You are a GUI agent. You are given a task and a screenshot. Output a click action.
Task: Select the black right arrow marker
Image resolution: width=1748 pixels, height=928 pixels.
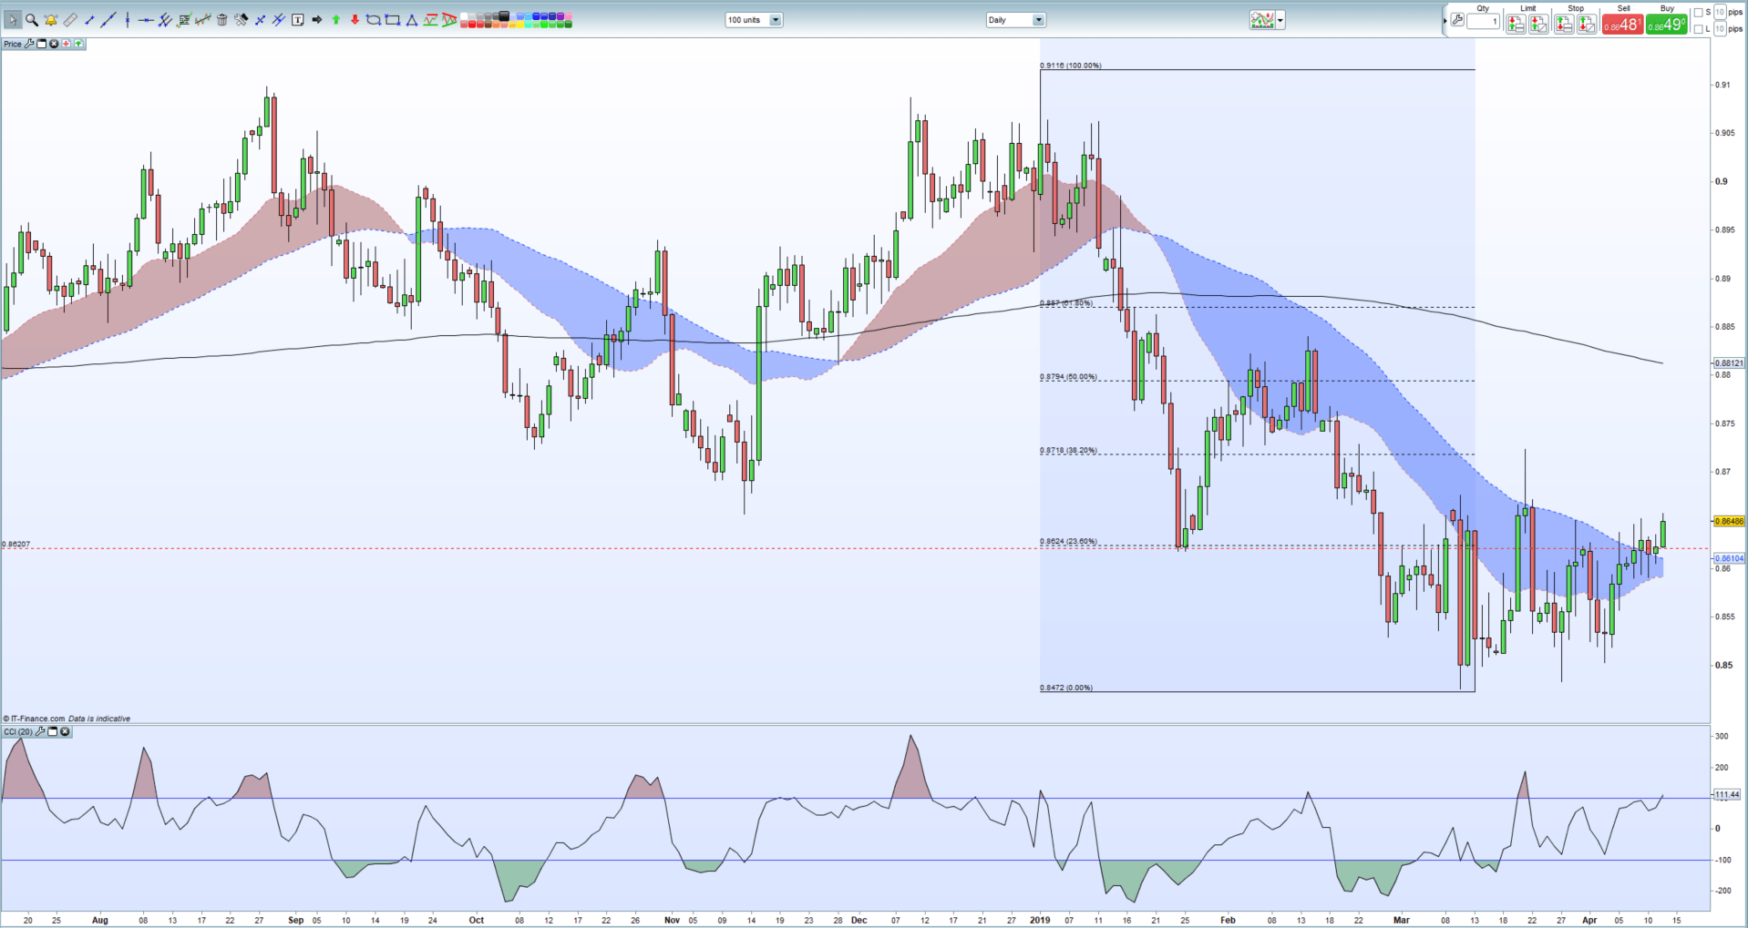(316, 19)
